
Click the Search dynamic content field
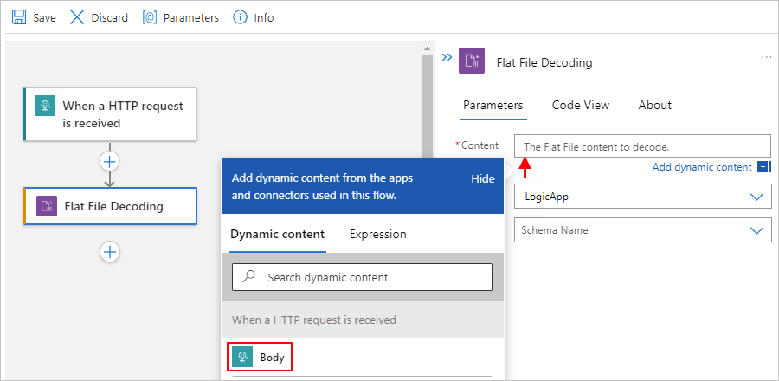pyautogui.click(x=362, y=277)
